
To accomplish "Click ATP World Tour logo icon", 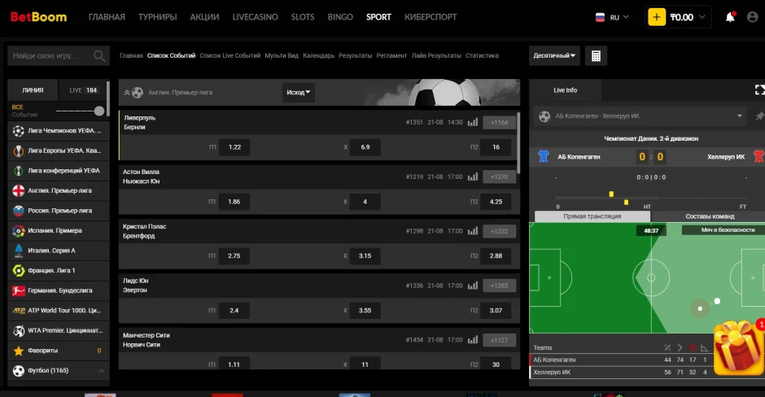I will coord(19,311).
